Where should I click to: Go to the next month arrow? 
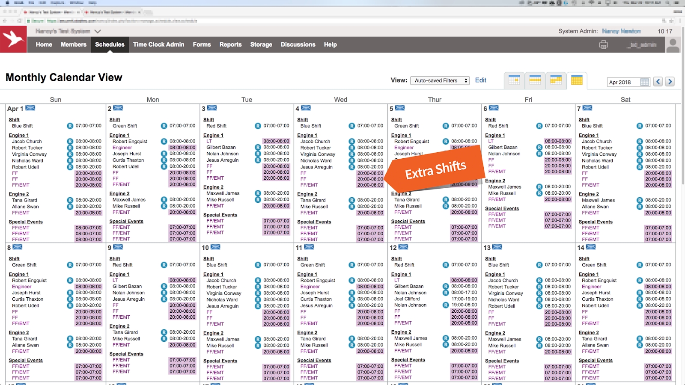(670, 82)
